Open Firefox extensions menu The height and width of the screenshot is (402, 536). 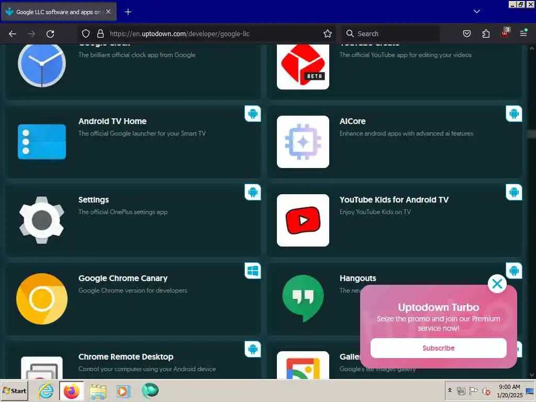486,33
